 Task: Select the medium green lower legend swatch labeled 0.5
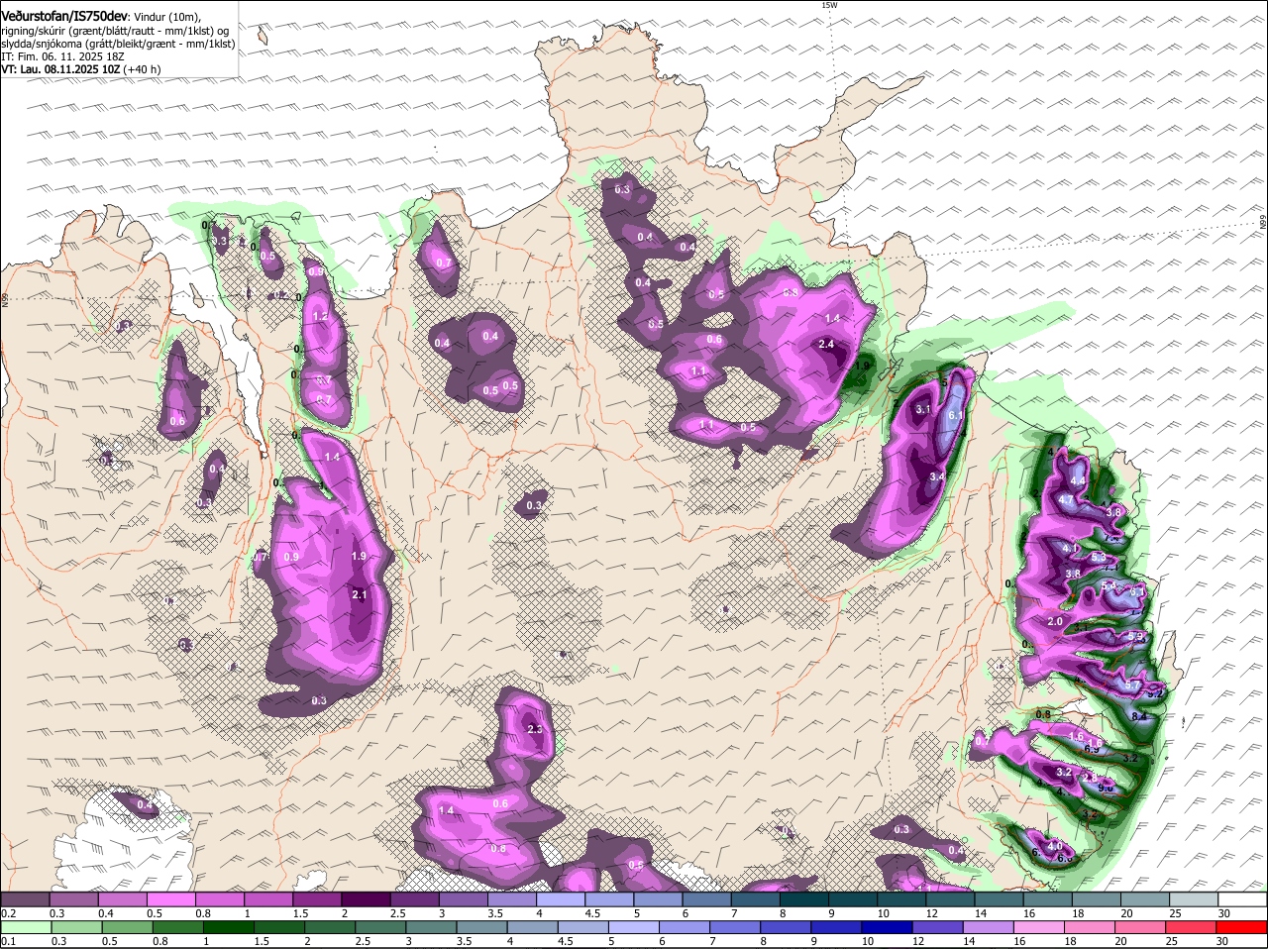pyautogui.click(x=128, y=927)
